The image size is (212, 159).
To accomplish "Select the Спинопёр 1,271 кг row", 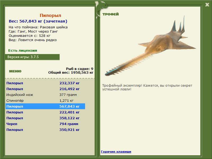I will pos(45,100).
